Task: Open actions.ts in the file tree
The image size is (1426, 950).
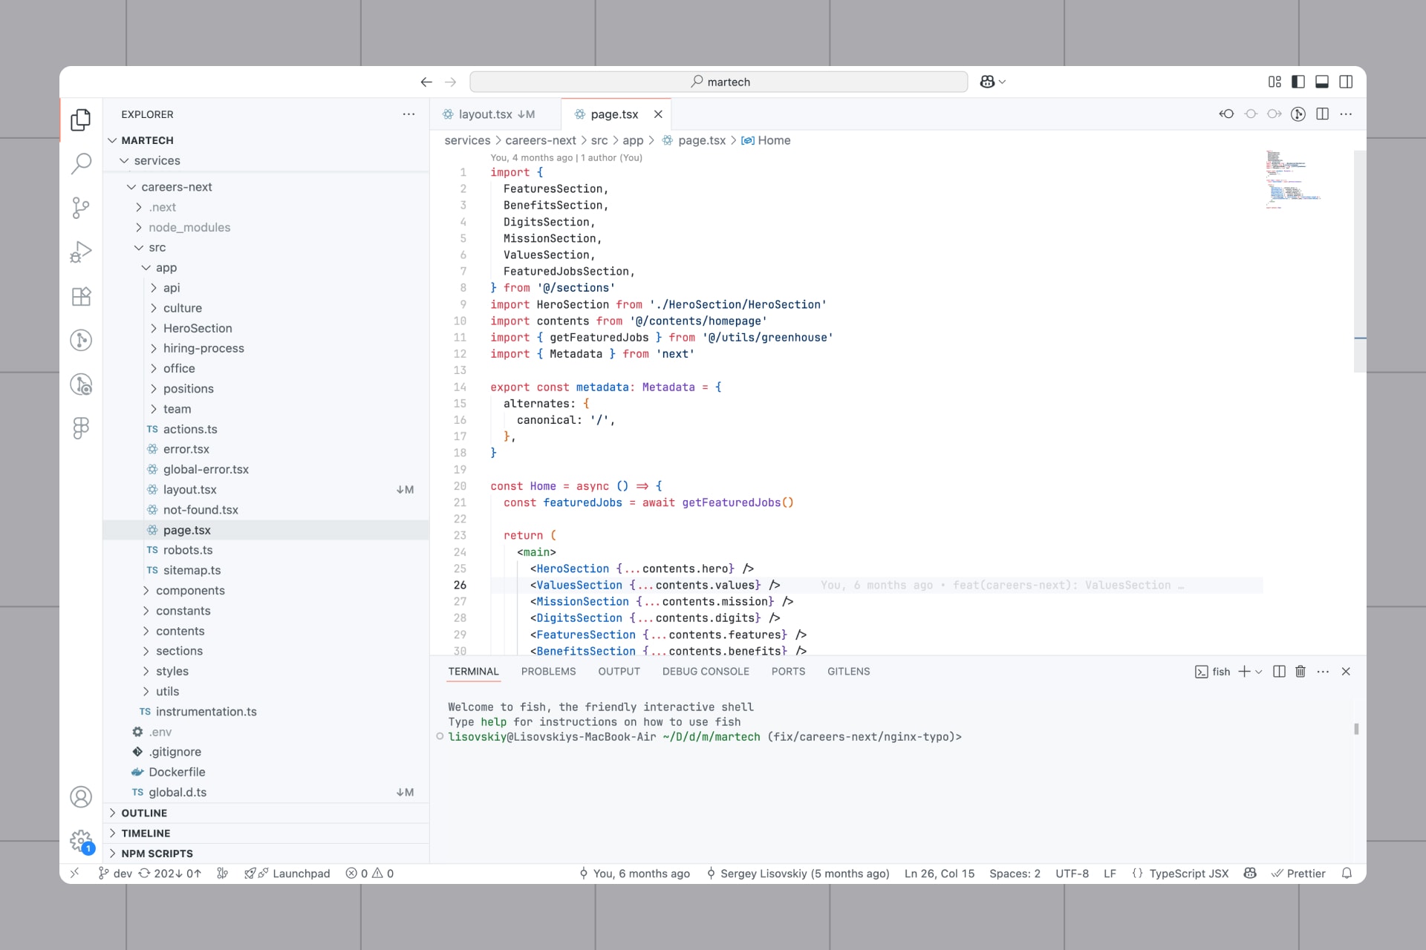Action: point(266,429)
